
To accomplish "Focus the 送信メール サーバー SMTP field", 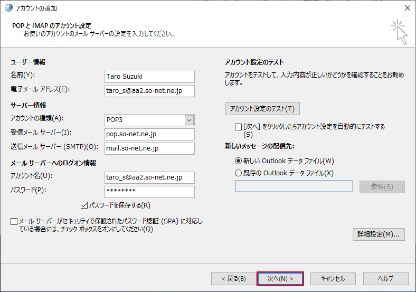I will pos(149,148).
